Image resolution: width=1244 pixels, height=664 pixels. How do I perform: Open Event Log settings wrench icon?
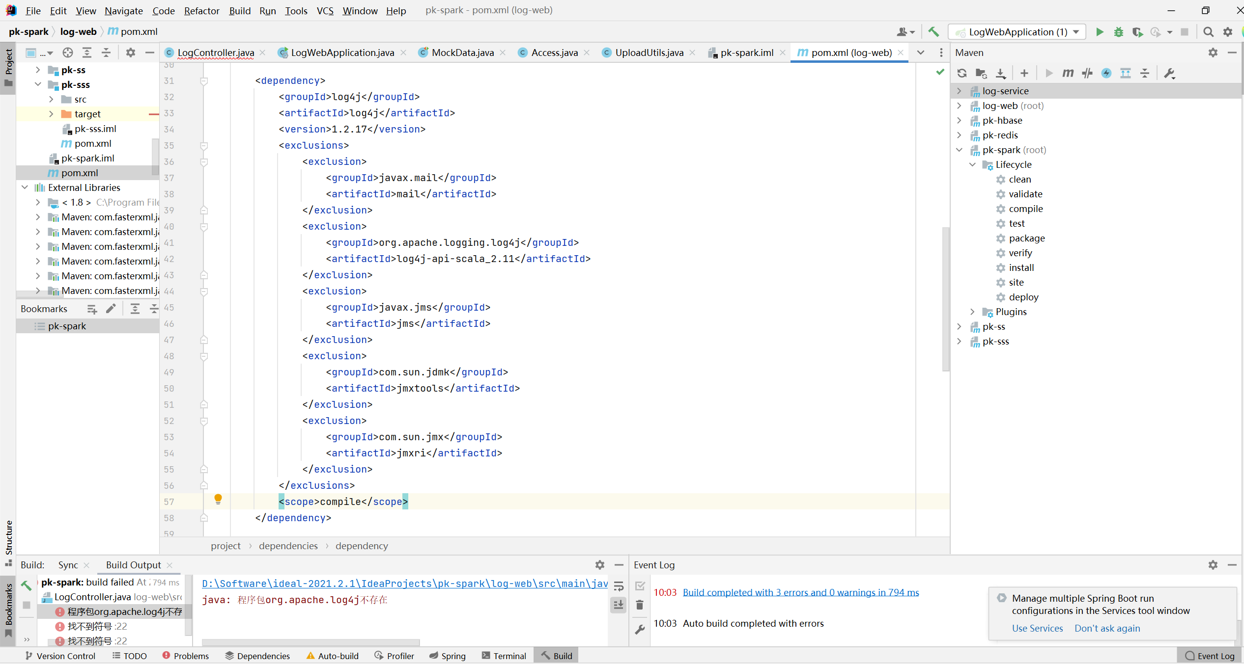click(640, 629)
